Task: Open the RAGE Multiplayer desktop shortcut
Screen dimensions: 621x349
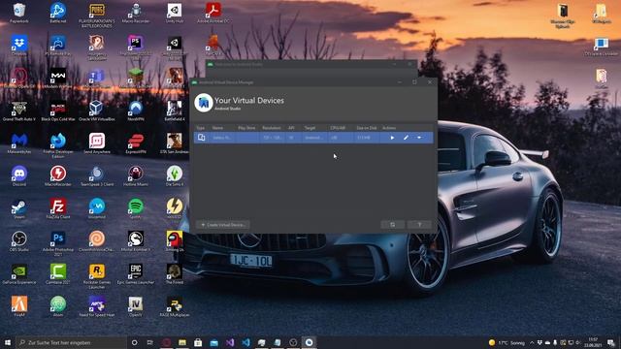Action: pyautogui.click(x=175, y=307)
